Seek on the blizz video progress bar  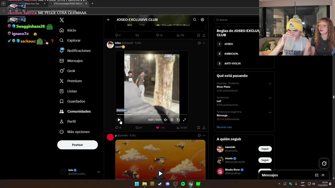[x=152, y=114]
